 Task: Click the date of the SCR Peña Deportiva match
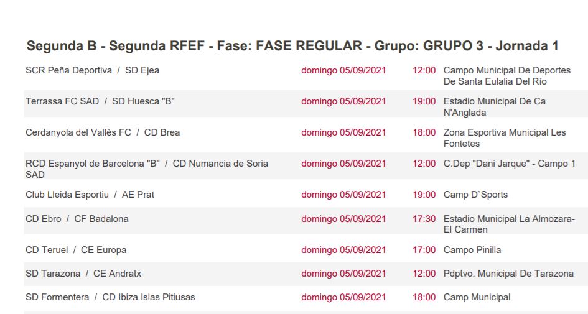tap(343, 70)
